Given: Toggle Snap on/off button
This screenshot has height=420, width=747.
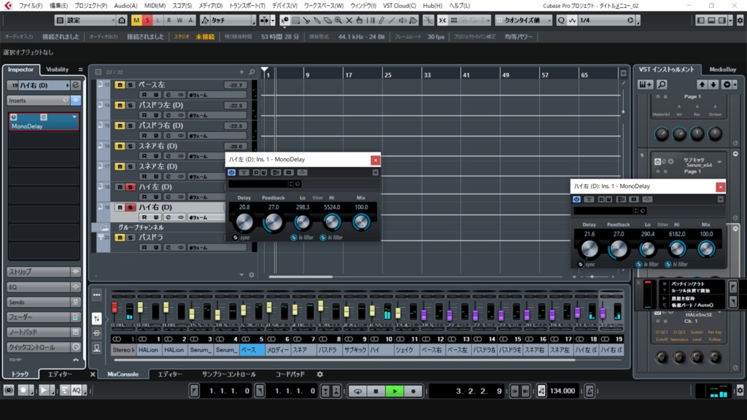Looking at the screenshot, I should pos(443,20).
